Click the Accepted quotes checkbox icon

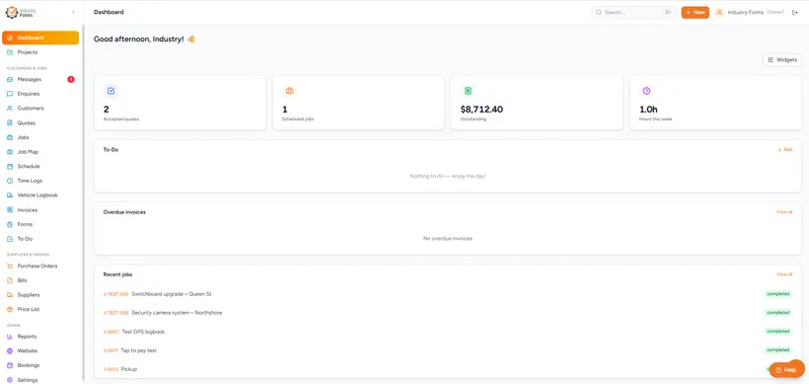110,91
